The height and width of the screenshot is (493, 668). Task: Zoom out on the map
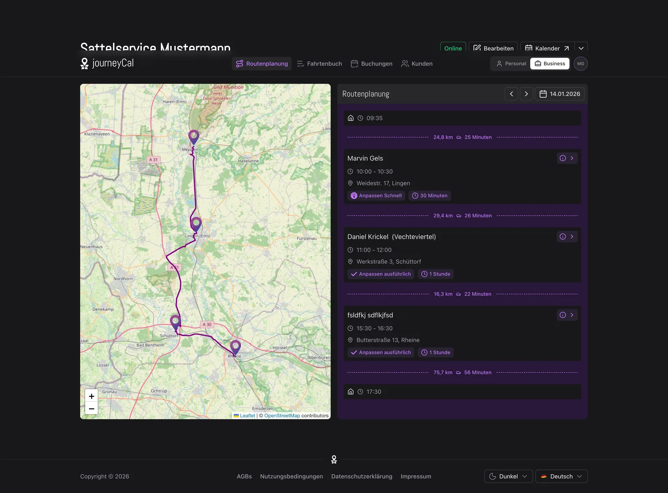click(x=91, y=408)
